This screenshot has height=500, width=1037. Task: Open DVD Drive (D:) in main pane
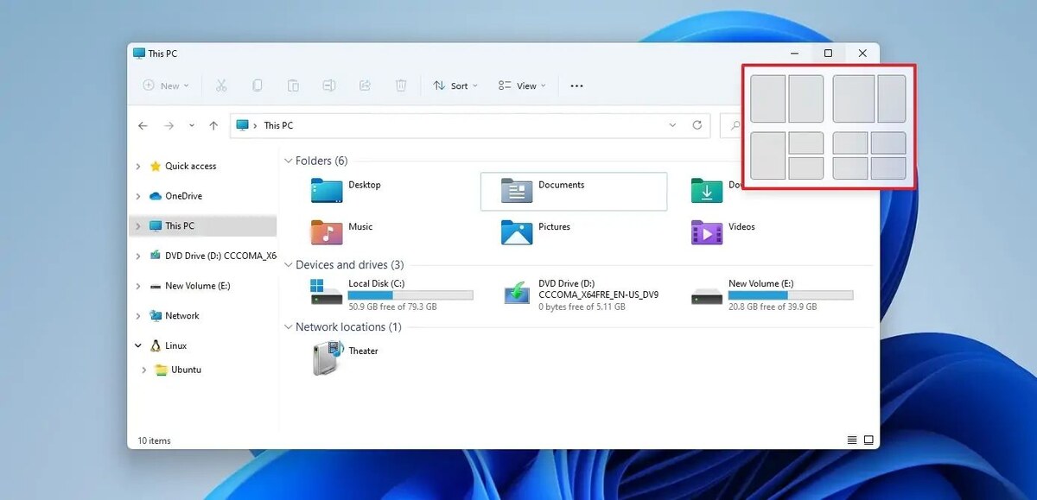[x=582, y=294]
